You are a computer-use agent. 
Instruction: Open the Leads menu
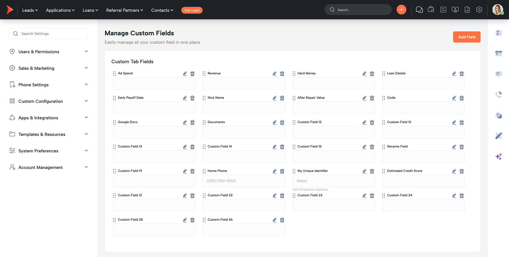(30, 10)
